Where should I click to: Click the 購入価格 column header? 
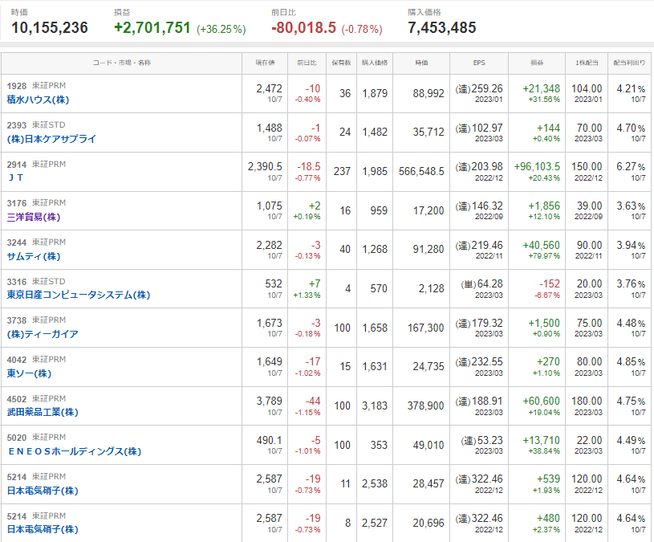click(x=375, y=63)
